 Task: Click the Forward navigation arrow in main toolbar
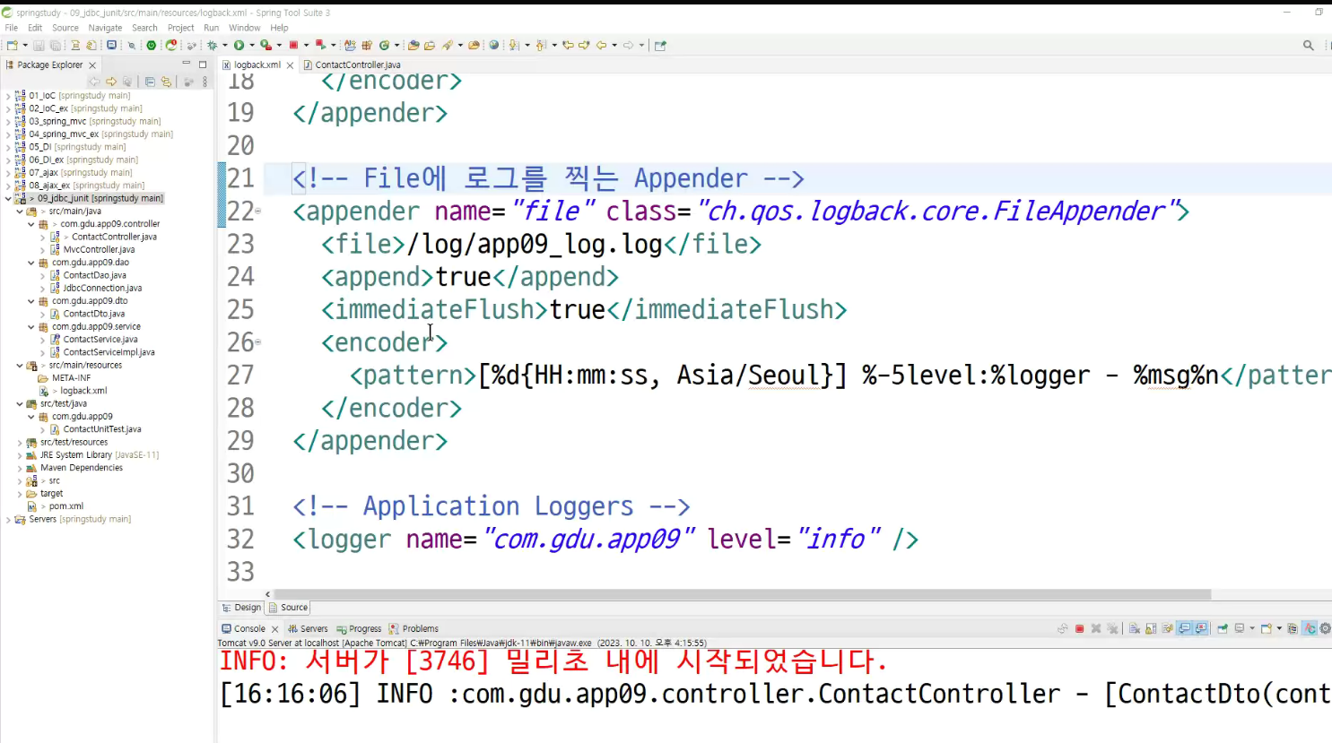click(628, 45)
